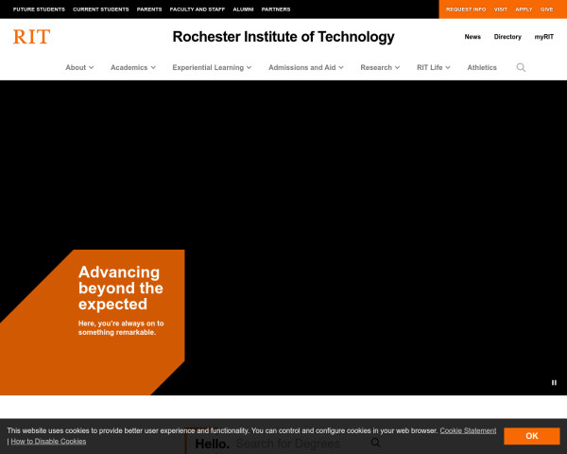The width and height of the screenshot is (567, 454).
Task: Expand the RIT Life menu
Action: coord(433,68)
